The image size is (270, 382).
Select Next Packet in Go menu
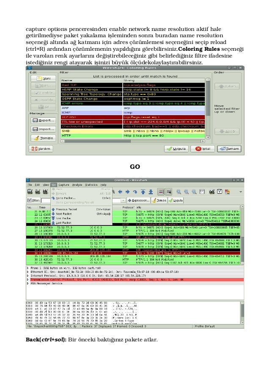[81, 214]
